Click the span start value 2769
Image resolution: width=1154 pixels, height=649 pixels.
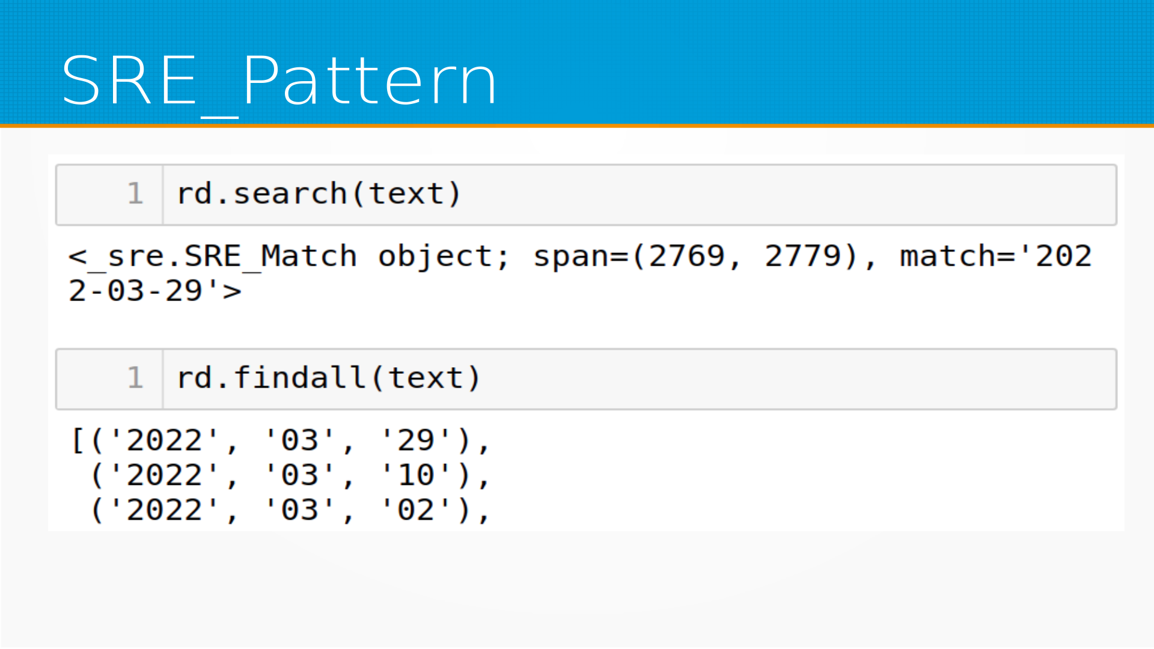click(x=687, y=257)
